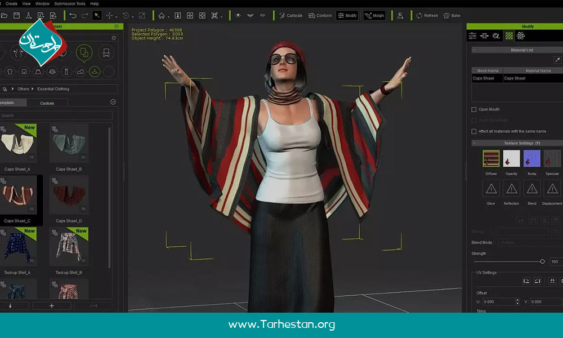Undo the last action

pyautogui.click(x=73, y=15)
